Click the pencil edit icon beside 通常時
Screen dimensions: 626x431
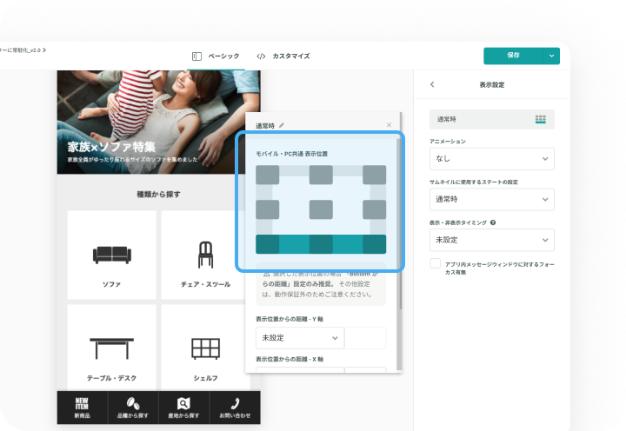[282, 125]
